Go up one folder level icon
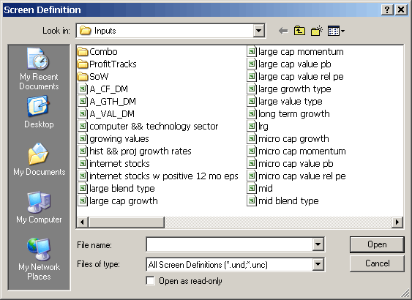The image size is (412, 300). point(299,31)
